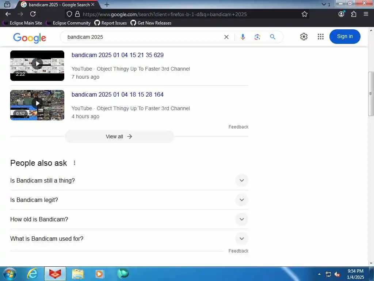Open Windows Media Player on taskbar
The height and width of the screenshot is (281, 374).
[x=100, y=274]
